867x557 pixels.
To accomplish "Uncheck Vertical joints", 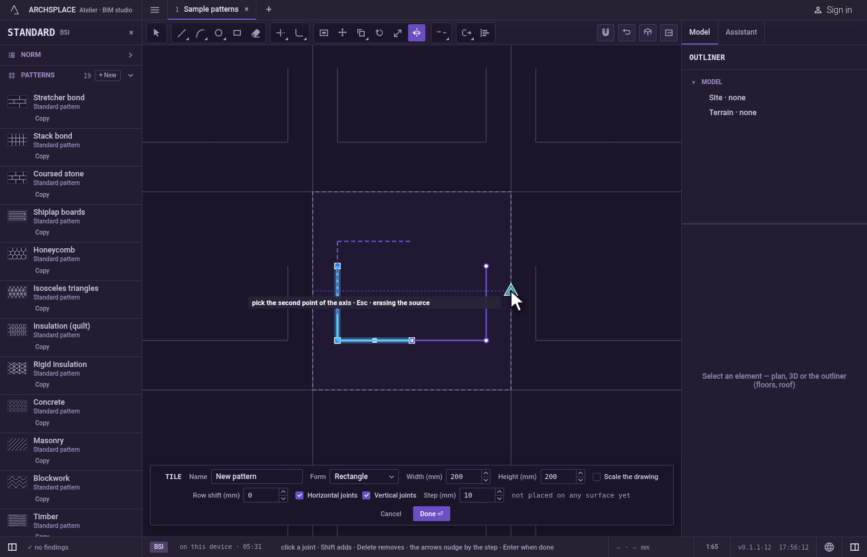I will 367,495.
